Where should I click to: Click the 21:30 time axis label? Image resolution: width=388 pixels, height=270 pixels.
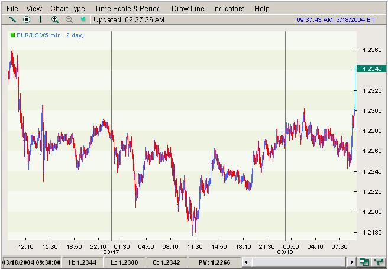(x=267, y=247)
